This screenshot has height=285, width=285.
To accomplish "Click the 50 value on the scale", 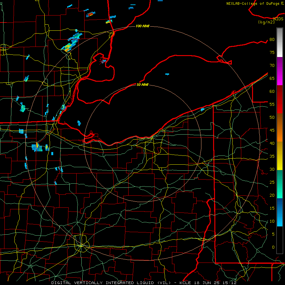I will point(272,117).
